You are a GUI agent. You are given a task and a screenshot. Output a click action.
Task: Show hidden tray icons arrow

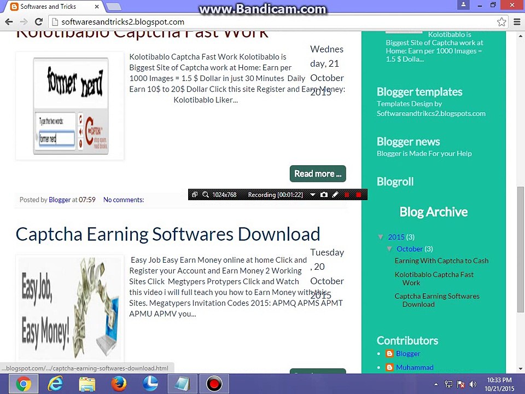pyautogui.click(x=436, y=384)
